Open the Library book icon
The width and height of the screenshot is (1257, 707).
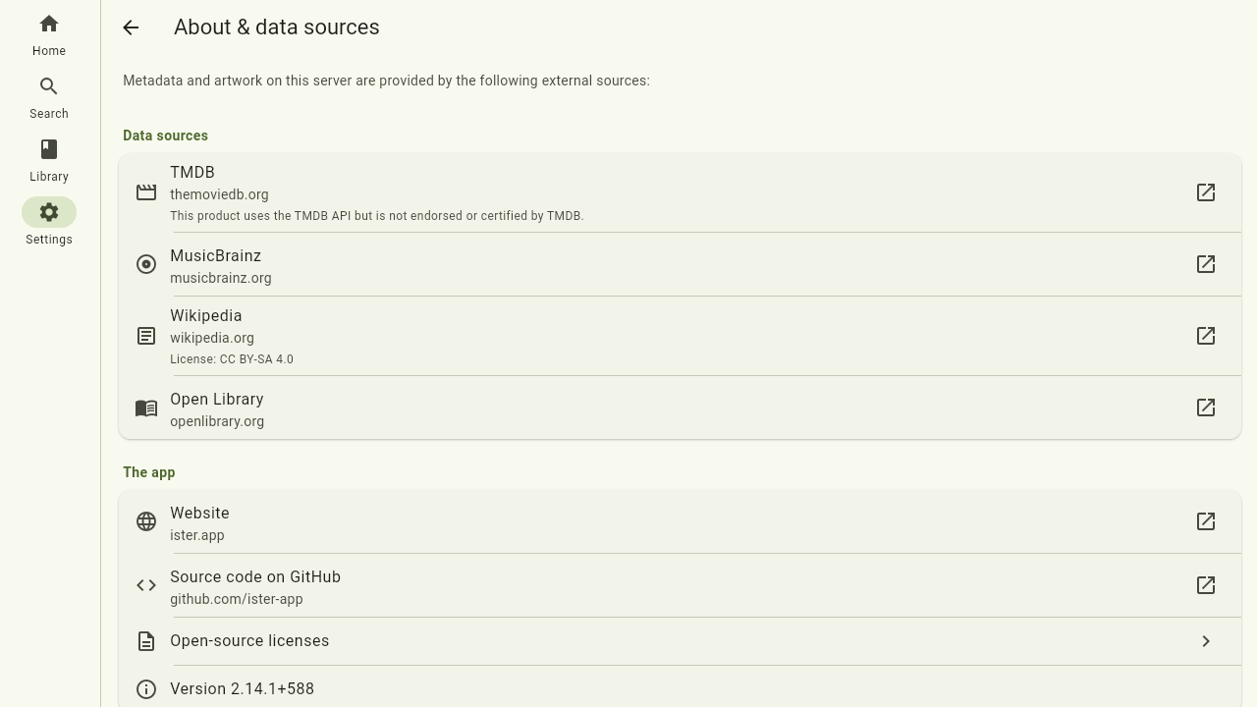[49, 149]
